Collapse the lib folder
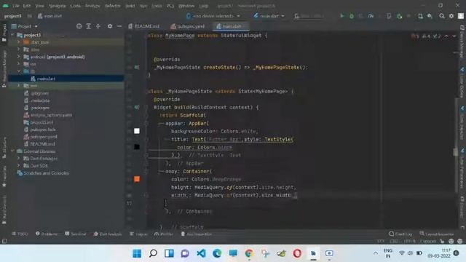This screenshot has width=466, height=262. [x=18, y=71]
